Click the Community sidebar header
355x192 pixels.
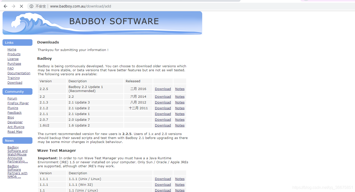click(17, 91)
